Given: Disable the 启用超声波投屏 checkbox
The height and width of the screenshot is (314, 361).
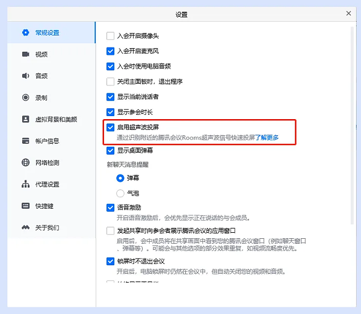Looking at the screenshot, I should click(x=111, y=128).
